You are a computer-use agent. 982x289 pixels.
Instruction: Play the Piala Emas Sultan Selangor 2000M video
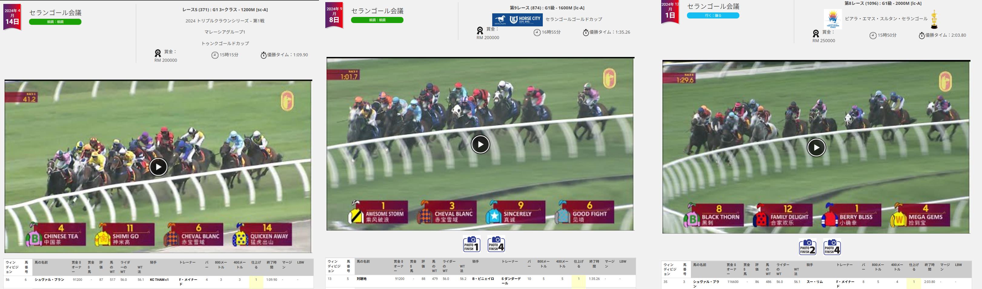point(816,148)
